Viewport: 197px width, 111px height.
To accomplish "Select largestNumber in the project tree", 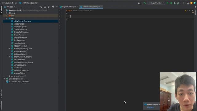I will click(20, 51).
